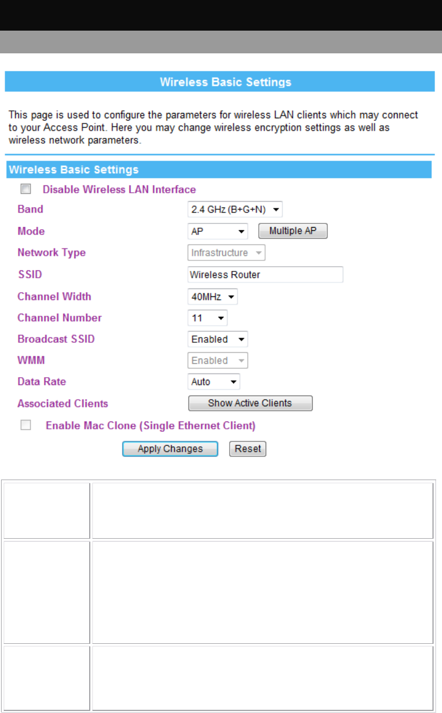The image size is (442, 713).
Task: Click the 'SSID' field label
Action: point(30,275)
